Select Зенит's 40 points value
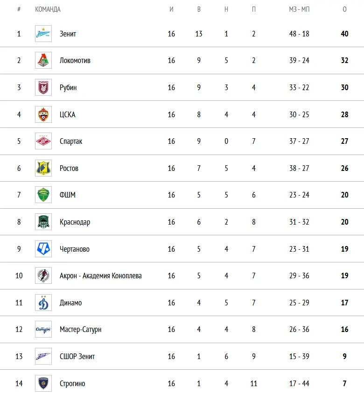Image resolution: width=364 pixels, height=395 pixels. [344, 34]
